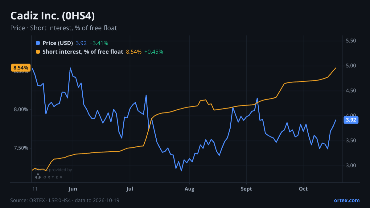Click the Jul x-axis label
Screen dimensions: 370x208
pyautogui.click(x=130, y=189)
